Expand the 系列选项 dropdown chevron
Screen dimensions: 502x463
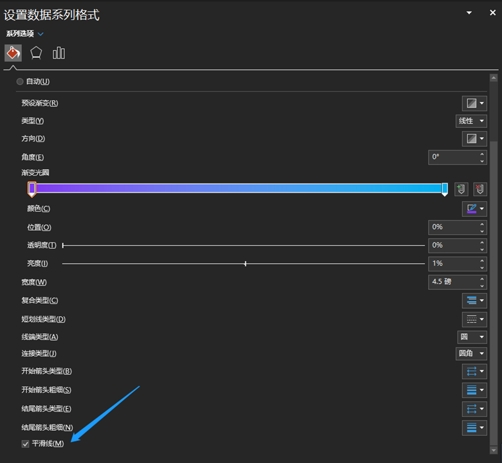(41, 33)
